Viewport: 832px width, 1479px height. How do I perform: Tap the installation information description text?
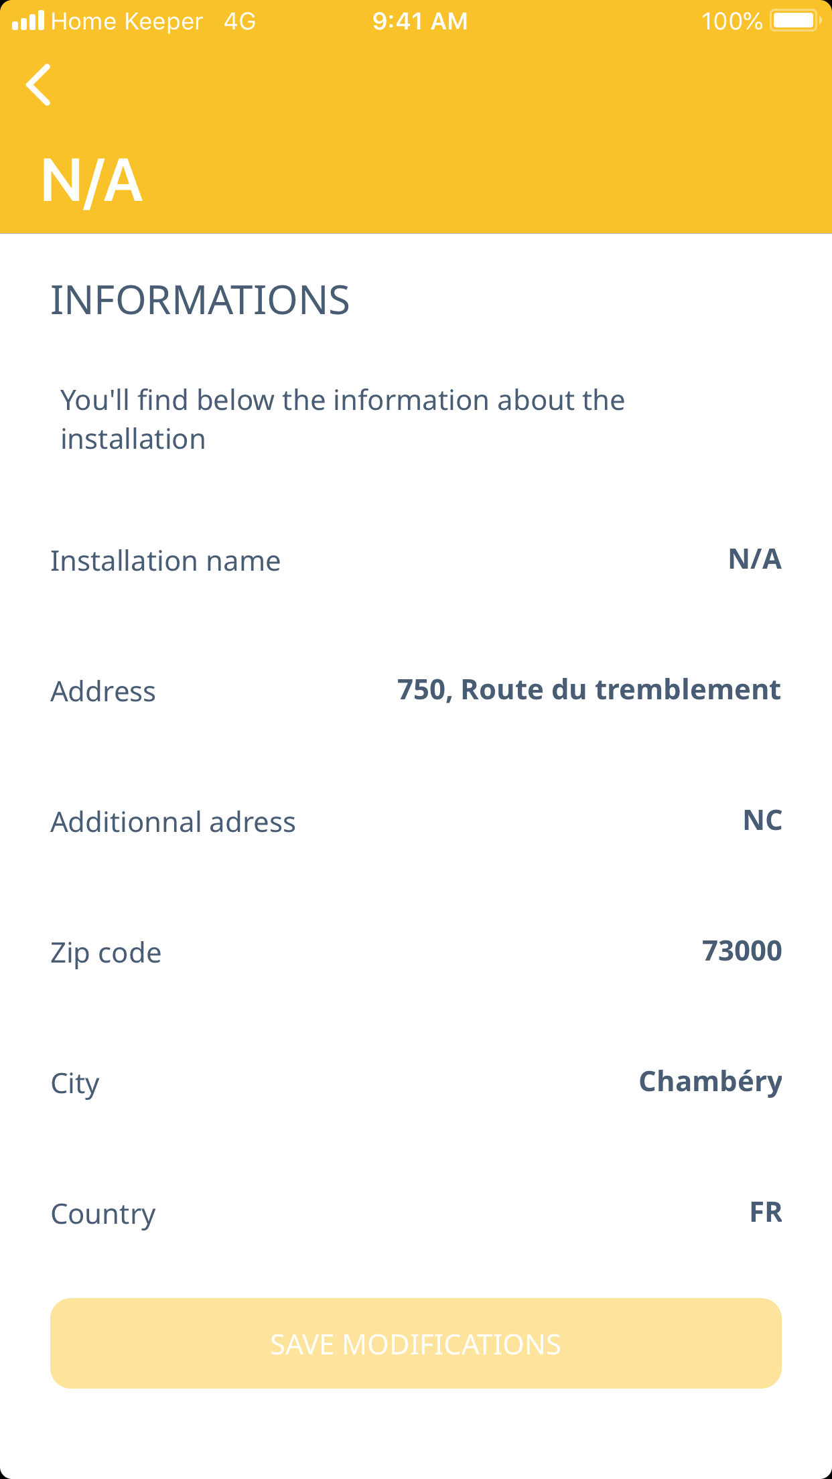pyautogui.click(x=342, y=419)
